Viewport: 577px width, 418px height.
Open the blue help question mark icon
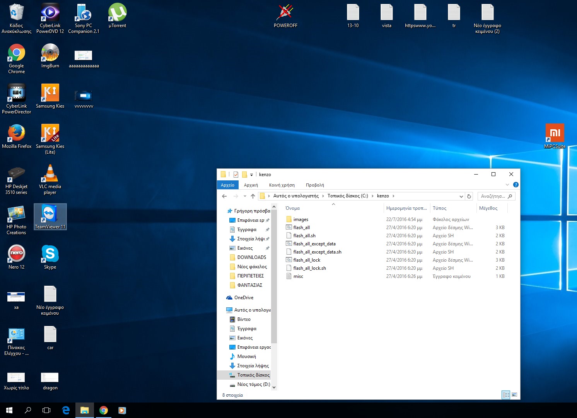[x=516, y=185]
